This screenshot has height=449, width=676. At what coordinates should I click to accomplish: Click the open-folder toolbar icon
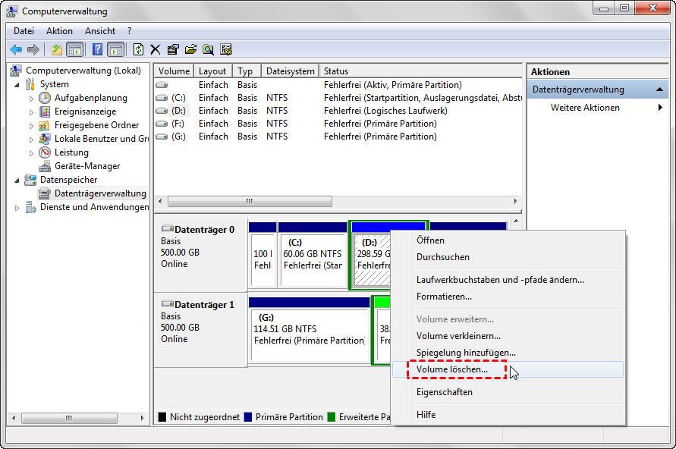point(190,49)
